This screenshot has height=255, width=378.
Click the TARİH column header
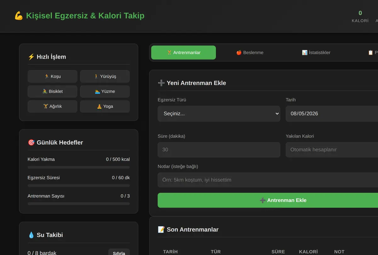tap(170, 252)
